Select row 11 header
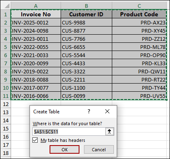The width and height of the screenshot is (170, 159). [5, 96]
